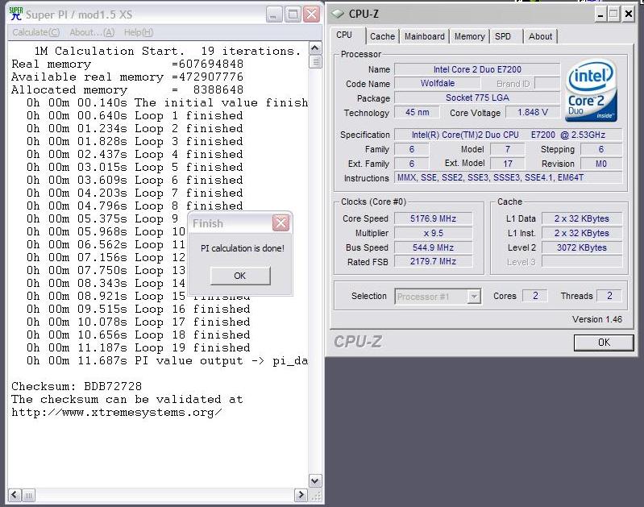Click the scroll right arrow in Super PI
Viewport: 644px width, 507px height.
click(x=301, y=495)
